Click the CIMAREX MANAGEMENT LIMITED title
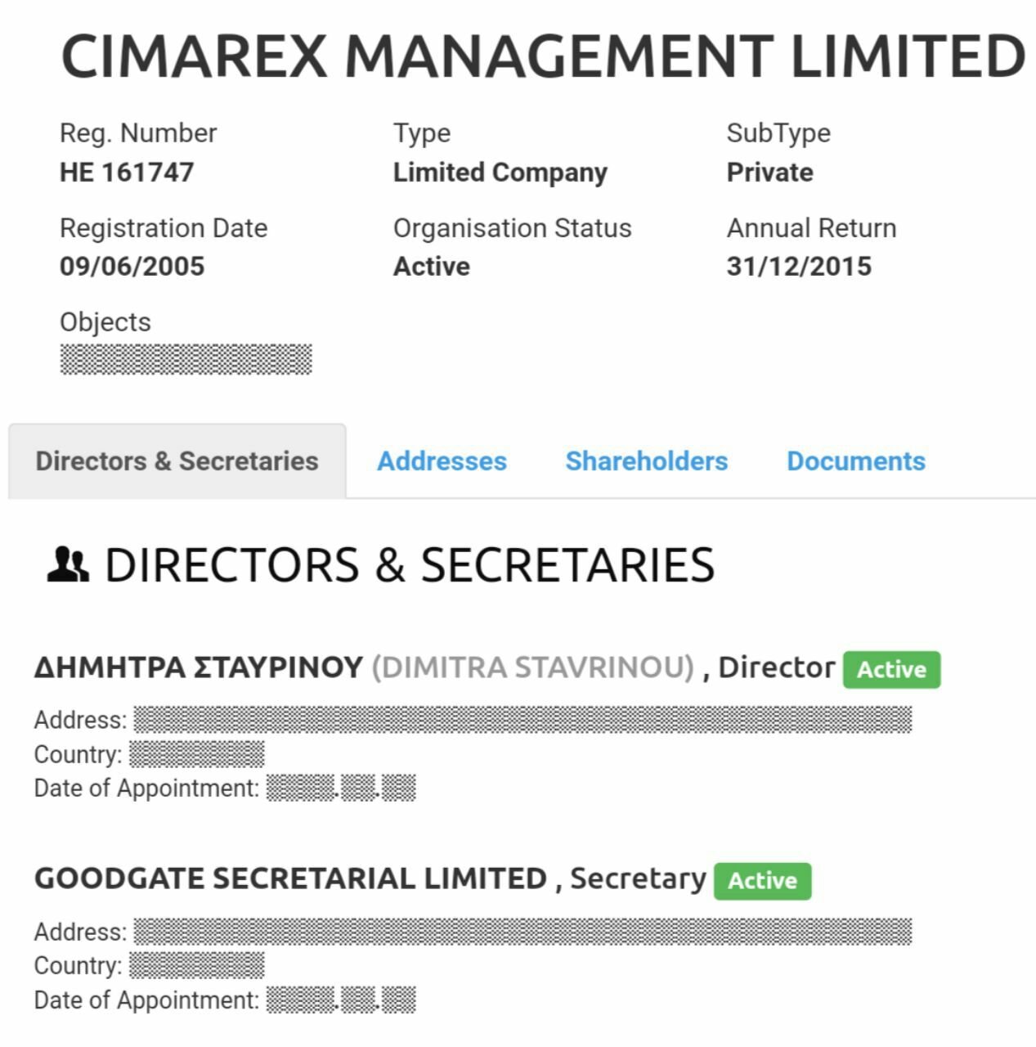 click(x=543, y=56)
